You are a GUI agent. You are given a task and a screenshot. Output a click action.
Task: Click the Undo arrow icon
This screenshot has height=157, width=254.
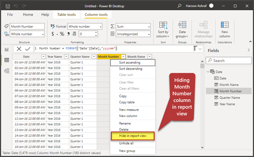click(16, 6)
